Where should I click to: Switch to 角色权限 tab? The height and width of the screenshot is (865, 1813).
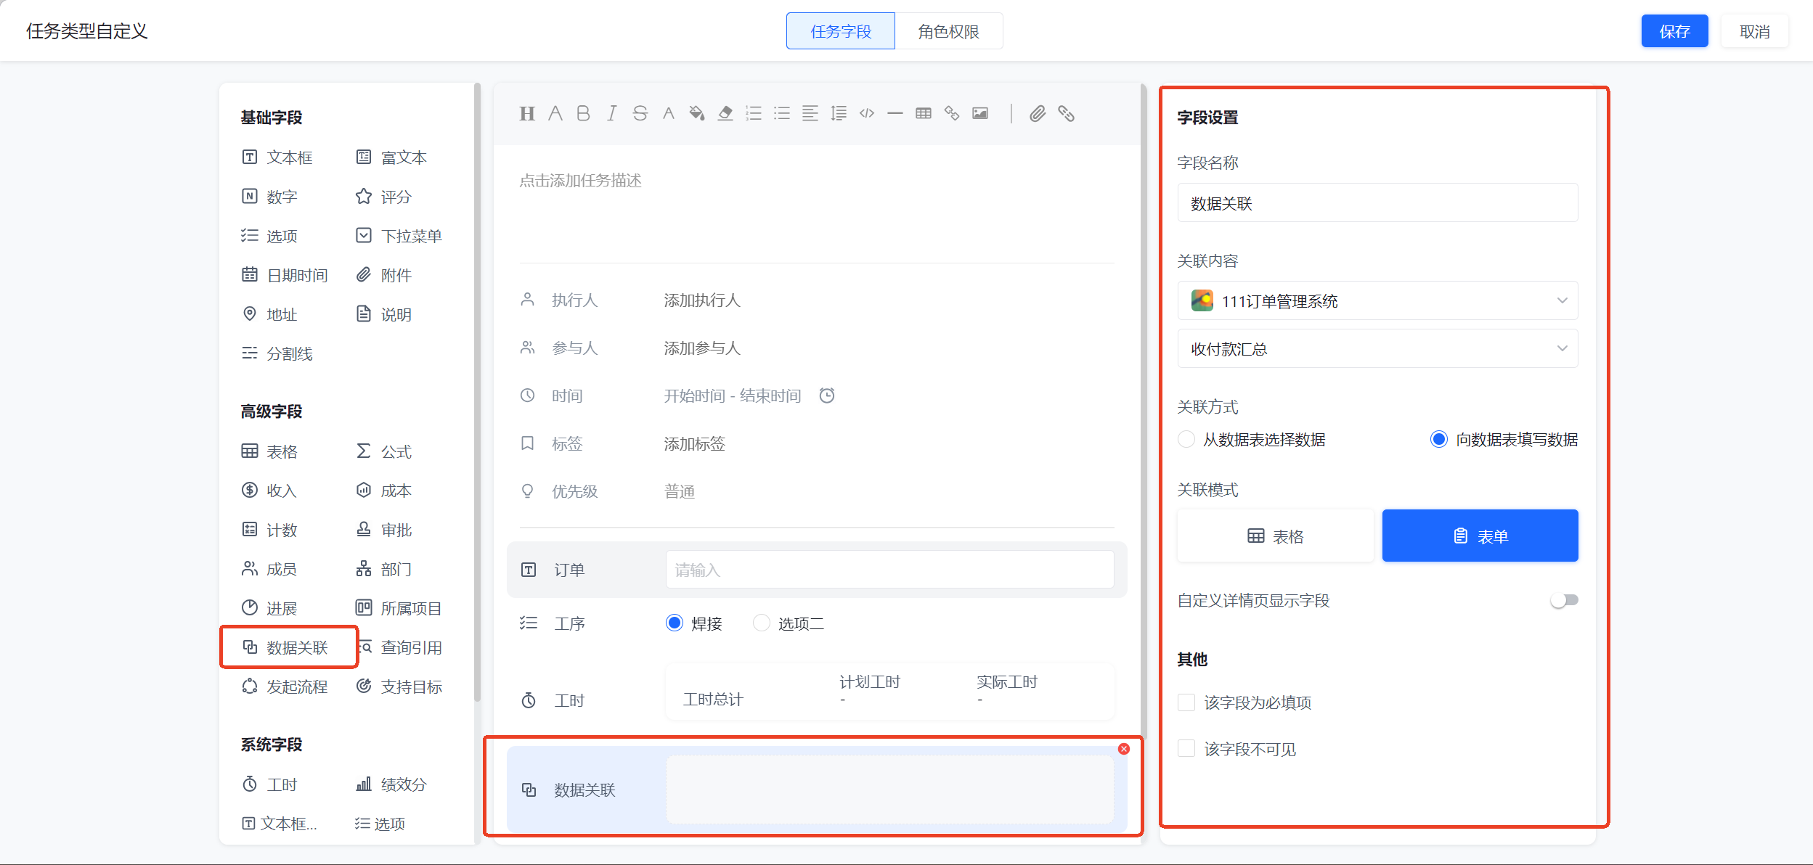[x=948, y=31]
